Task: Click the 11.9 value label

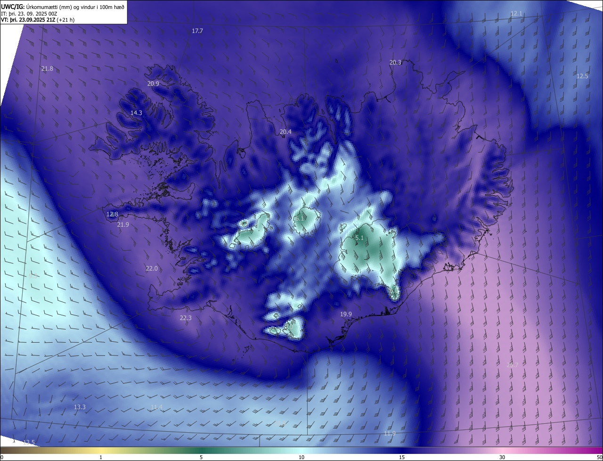Action: coord(390,433)
